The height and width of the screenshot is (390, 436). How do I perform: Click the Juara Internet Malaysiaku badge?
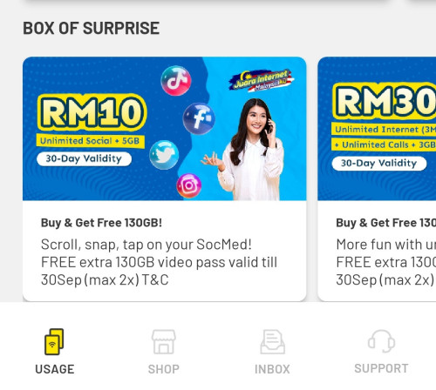point(262,80)
